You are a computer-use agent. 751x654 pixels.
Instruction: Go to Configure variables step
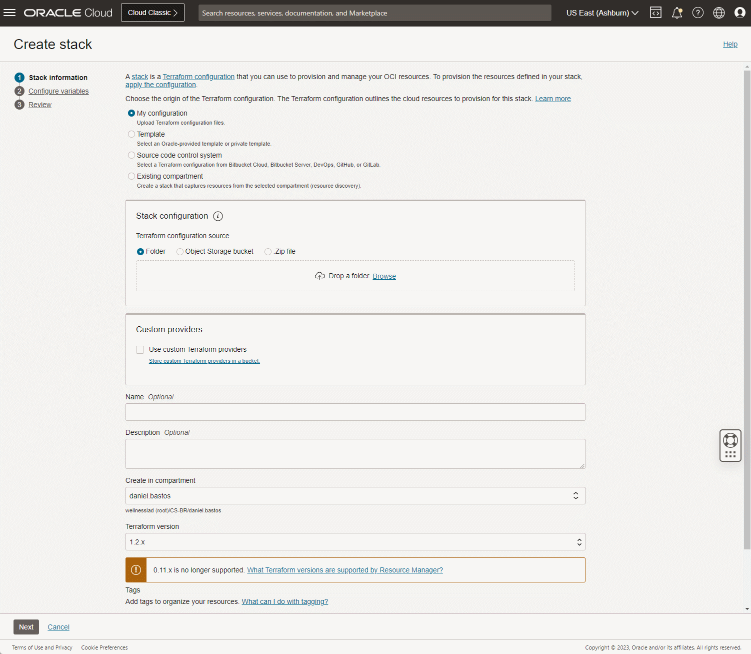(x=58, y=91)
